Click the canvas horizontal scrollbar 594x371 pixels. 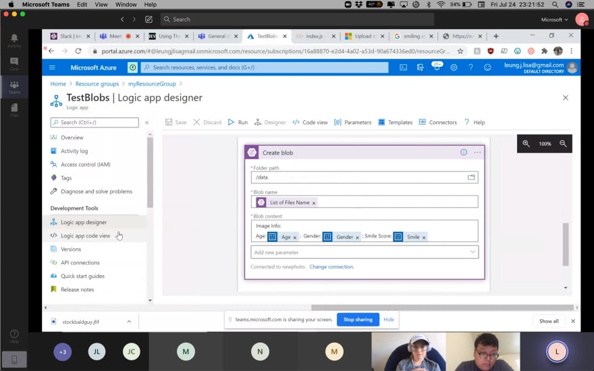click(x=442, y=308)
